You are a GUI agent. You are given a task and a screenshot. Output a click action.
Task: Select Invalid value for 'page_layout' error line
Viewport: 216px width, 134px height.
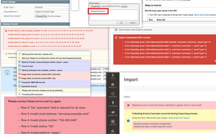46,34
